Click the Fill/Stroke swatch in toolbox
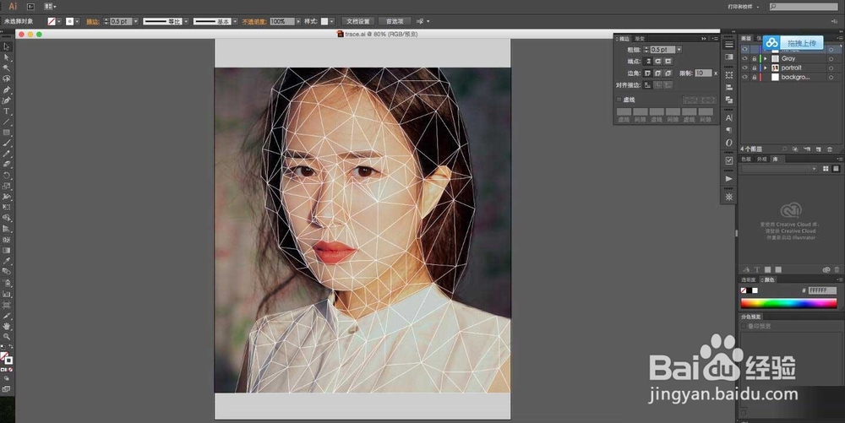 tap(6, 358)
